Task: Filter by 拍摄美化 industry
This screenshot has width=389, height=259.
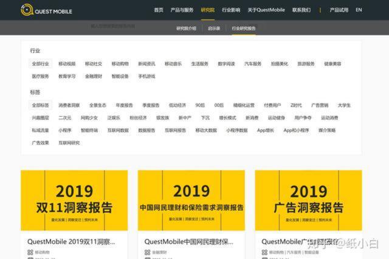Action: 280,64
